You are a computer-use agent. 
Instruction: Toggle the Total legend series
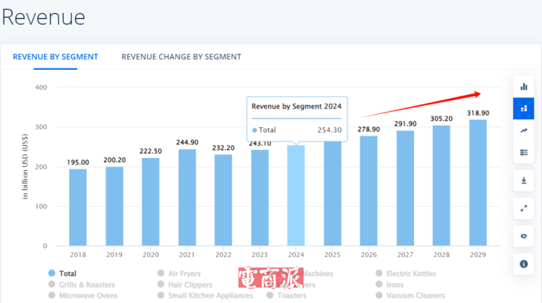click(x=68, y=274)
